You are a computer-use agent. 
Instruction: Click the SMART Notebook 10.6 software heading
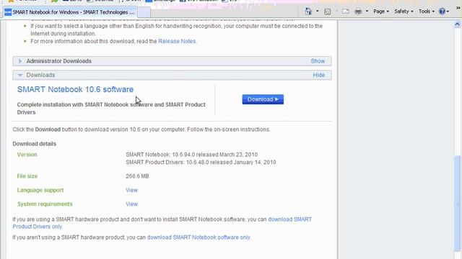(75, 89)
